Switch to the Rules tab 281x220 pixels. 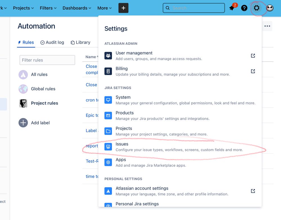pos(26,42)
